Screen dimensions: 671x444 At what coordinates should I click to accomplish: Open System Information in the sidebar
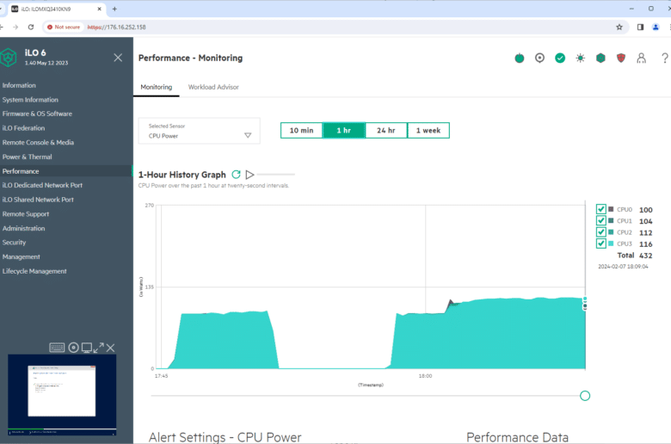tap(30, 100)
